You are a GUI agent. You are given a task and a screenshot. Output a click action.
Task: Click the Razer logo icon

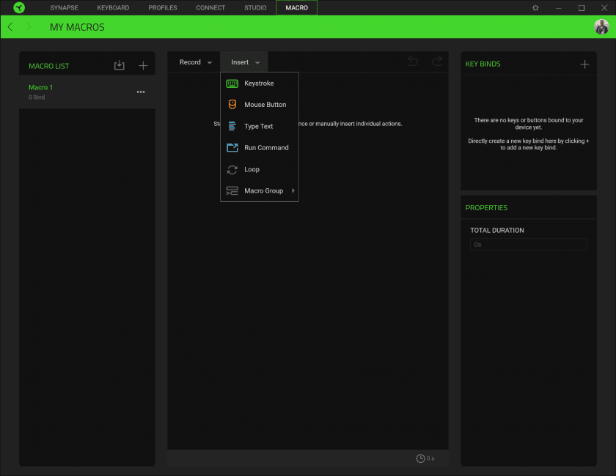tap(19, 7)
